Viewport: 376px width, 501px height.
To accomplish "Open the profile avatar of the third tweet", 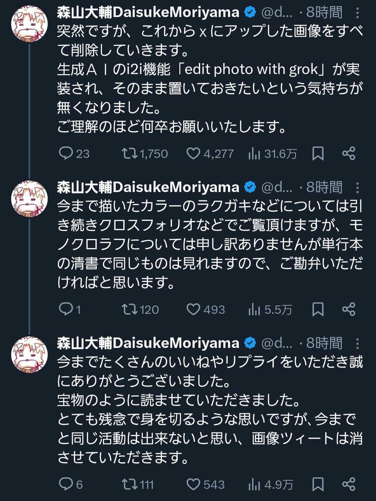I will (29, 354).
